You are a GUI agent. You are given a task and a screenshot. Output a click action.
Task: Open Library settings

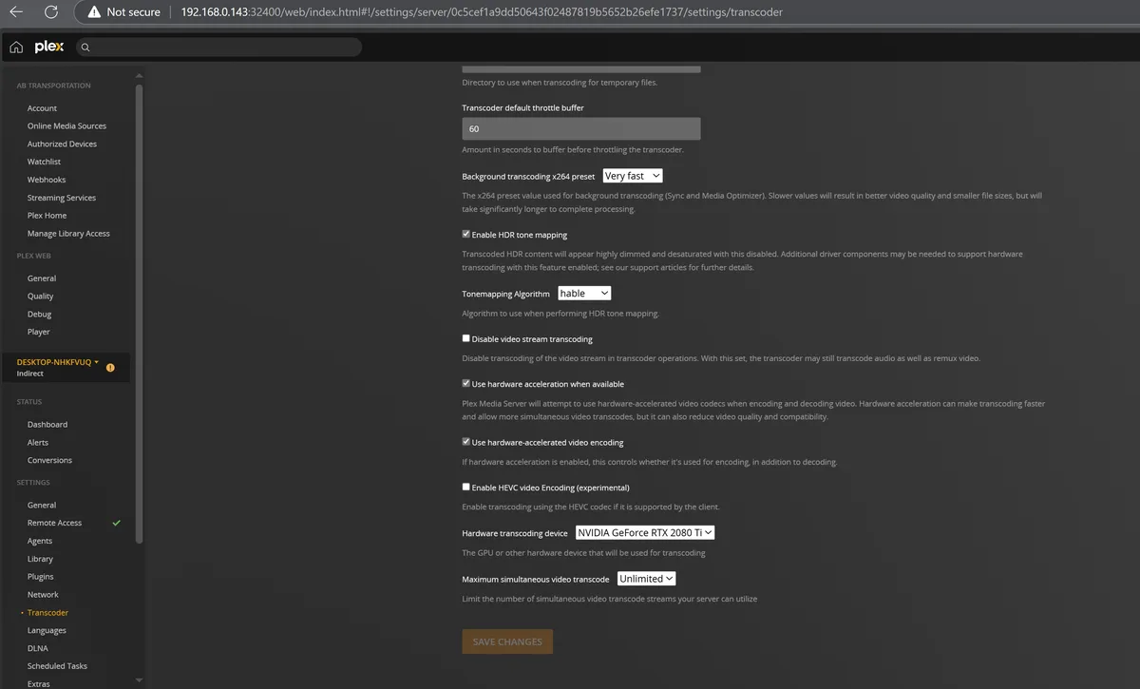point(40,559)
